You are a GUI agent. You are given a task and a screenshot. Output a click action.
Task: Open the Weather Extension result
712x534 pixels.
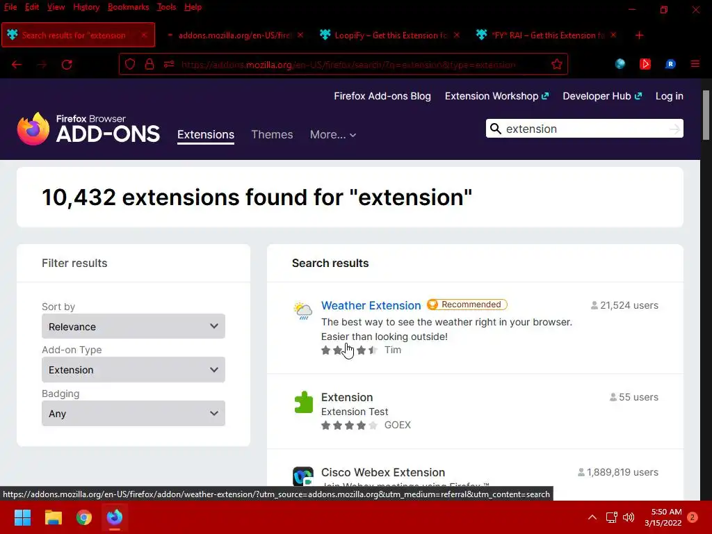click(x=371, y=305)
